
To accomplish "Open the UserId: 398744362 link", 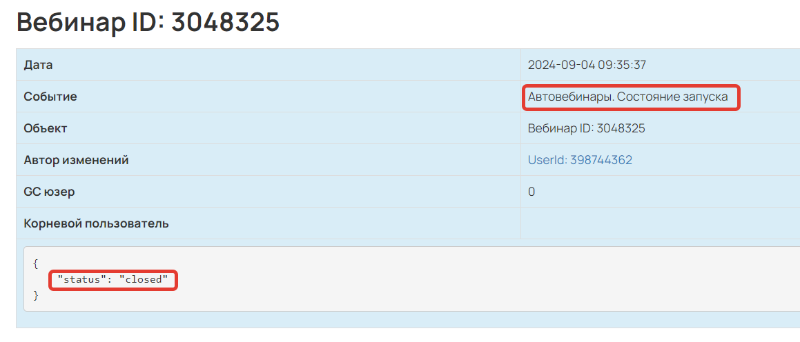I will 580,160.
